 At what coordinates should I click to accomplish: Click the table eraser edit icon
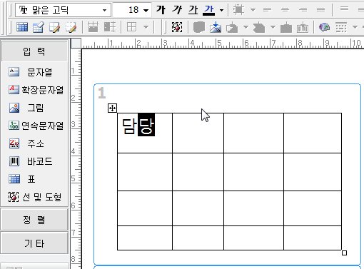[x=39, y=27]
